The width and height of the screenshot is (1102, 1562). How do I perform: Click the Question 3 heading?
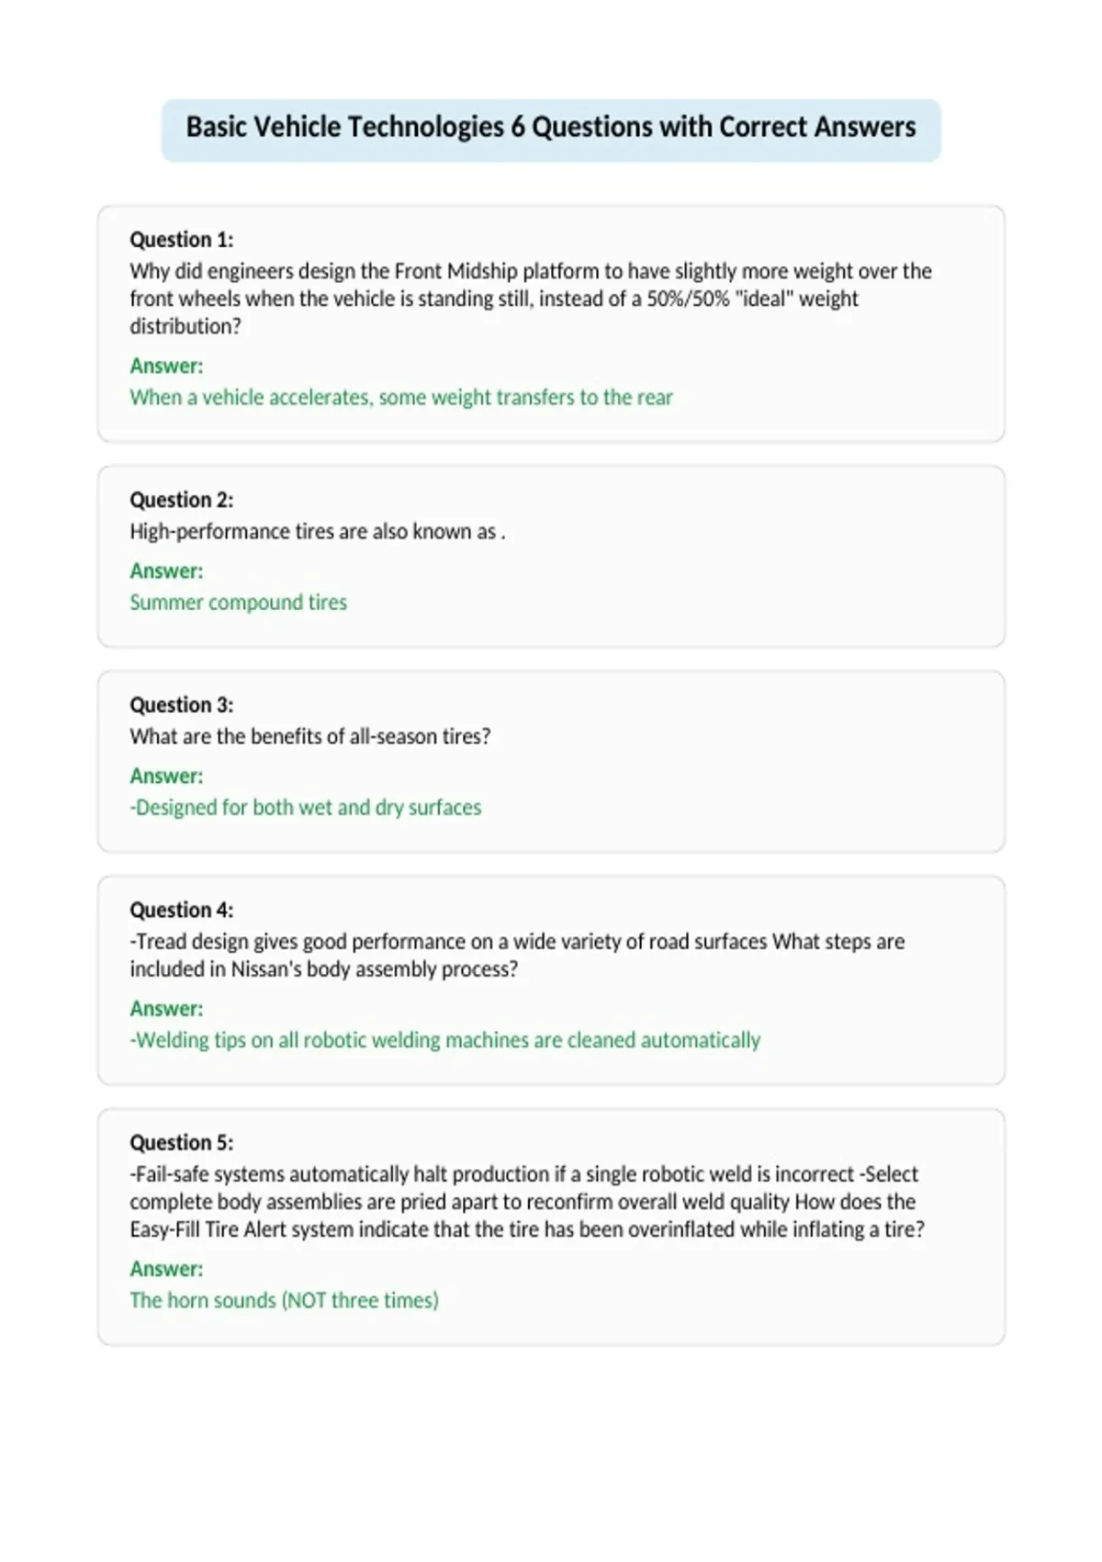click(181, 705)
